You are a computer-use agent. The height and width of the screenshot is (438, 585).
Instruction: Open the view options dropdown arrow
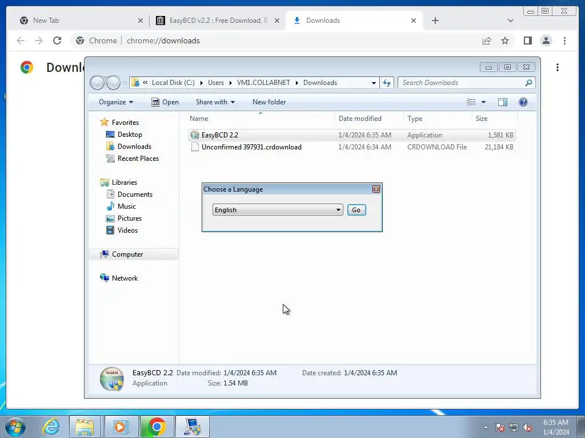(483, 102)
